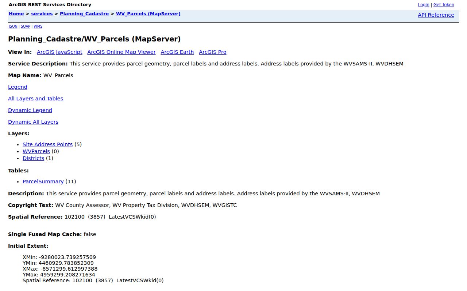This screenshot has height=291, width=467.
Task: Open the Login link
Action: point(424,5)
